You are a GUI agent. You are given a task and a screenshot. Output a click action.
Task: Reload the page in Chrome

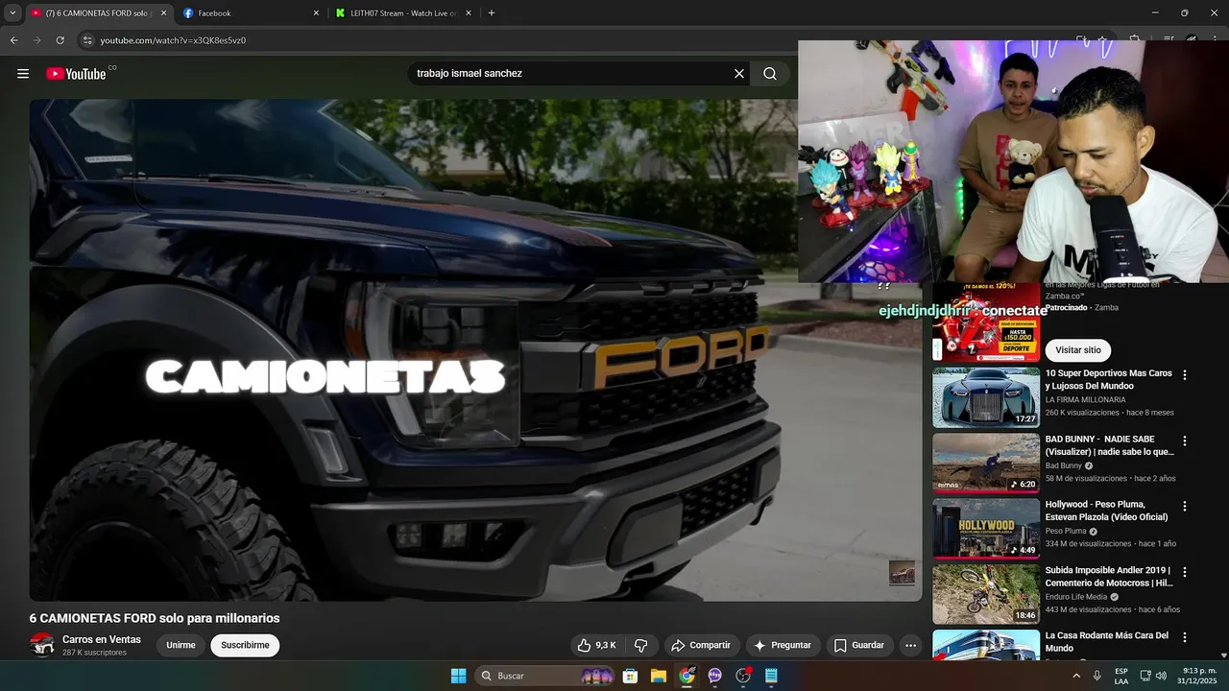[x=60, y=40]
